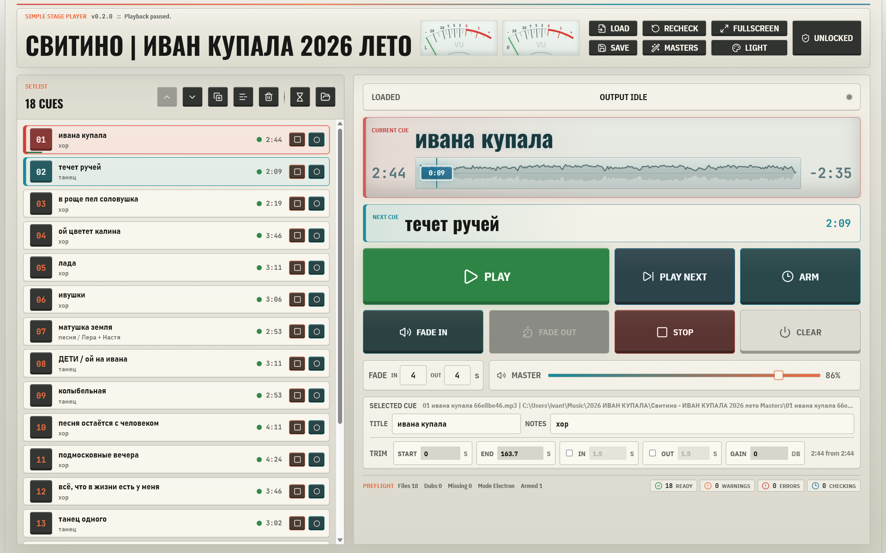Open folder icon in setlist toolbar
886x553 pixels.
tap(325, 97)
